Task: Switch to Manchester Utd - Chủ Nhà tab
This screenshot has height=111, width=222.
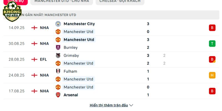Action: (62, 1)
